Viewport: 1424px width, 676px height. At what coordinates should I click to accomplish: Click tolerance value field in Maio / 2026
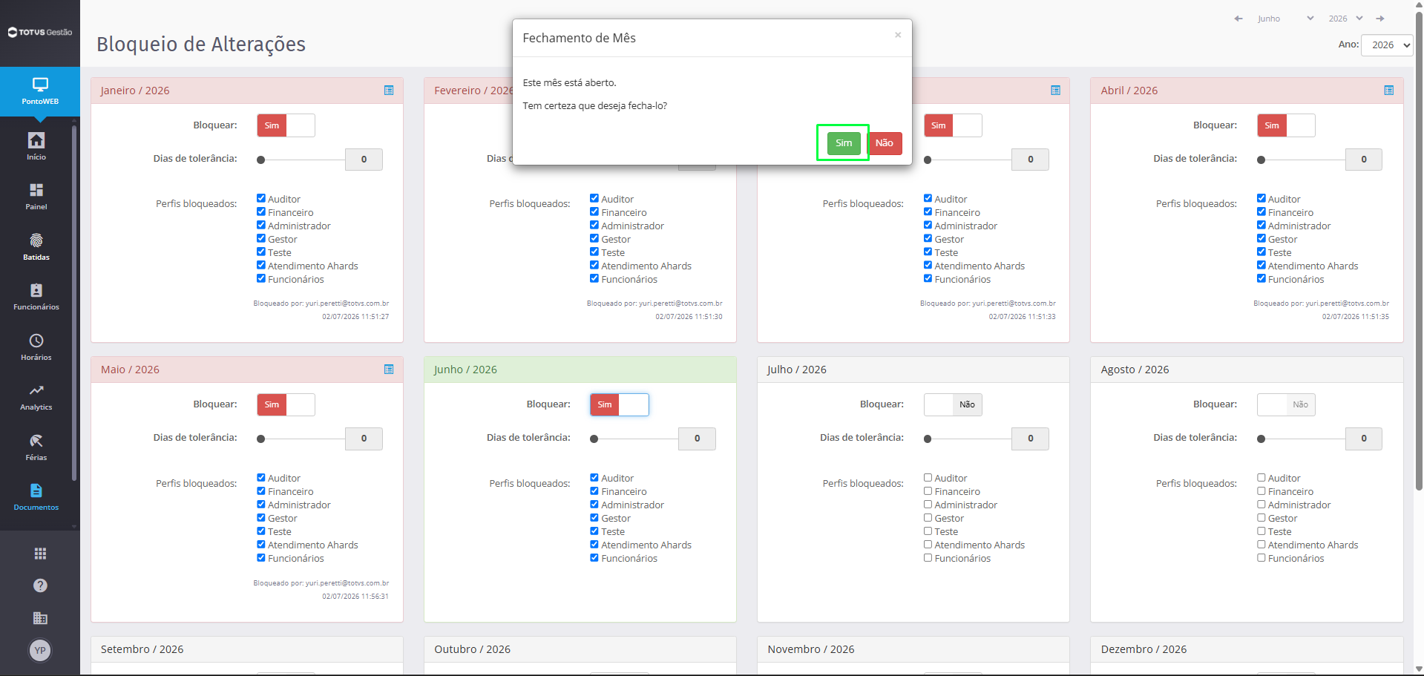tap(364, 439)
